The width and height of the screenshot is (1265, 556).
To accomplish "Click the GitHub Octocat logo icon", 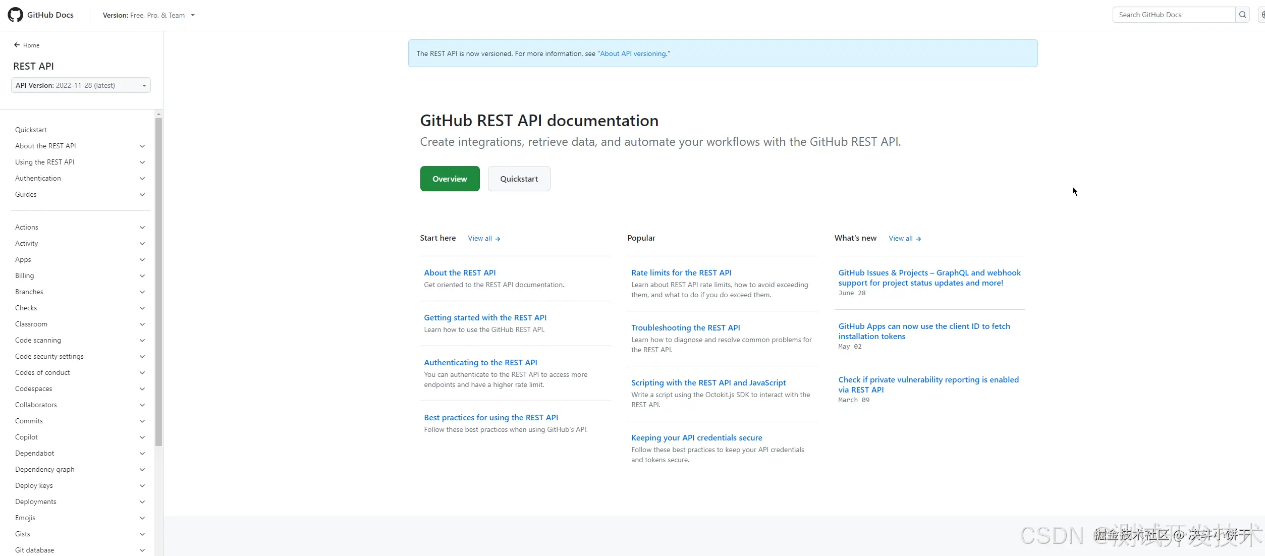I will coord(16,15).
